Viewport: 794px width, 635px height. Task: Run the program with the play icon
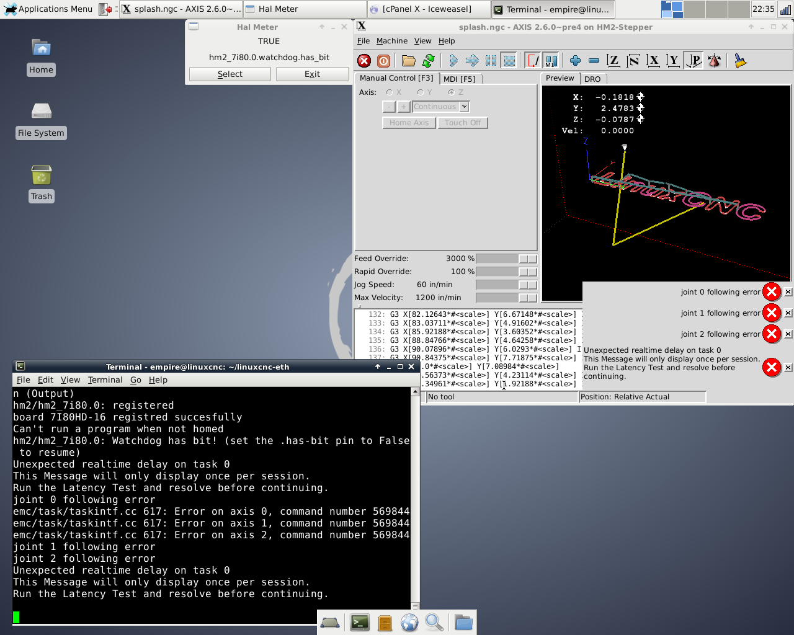(453, 61)
